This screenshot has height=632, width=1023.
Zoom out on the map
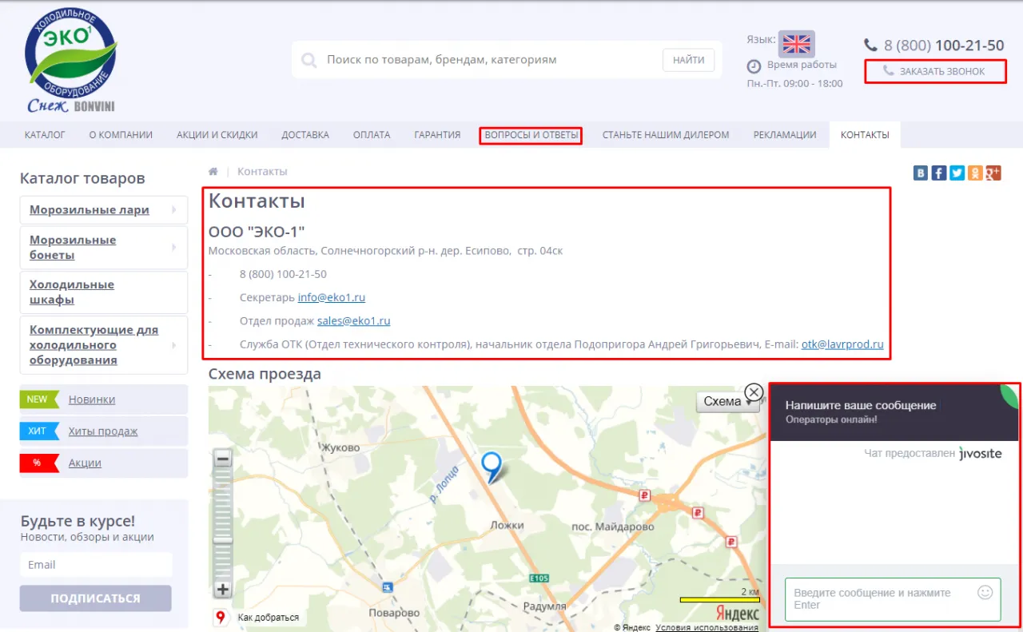(223, 459)
